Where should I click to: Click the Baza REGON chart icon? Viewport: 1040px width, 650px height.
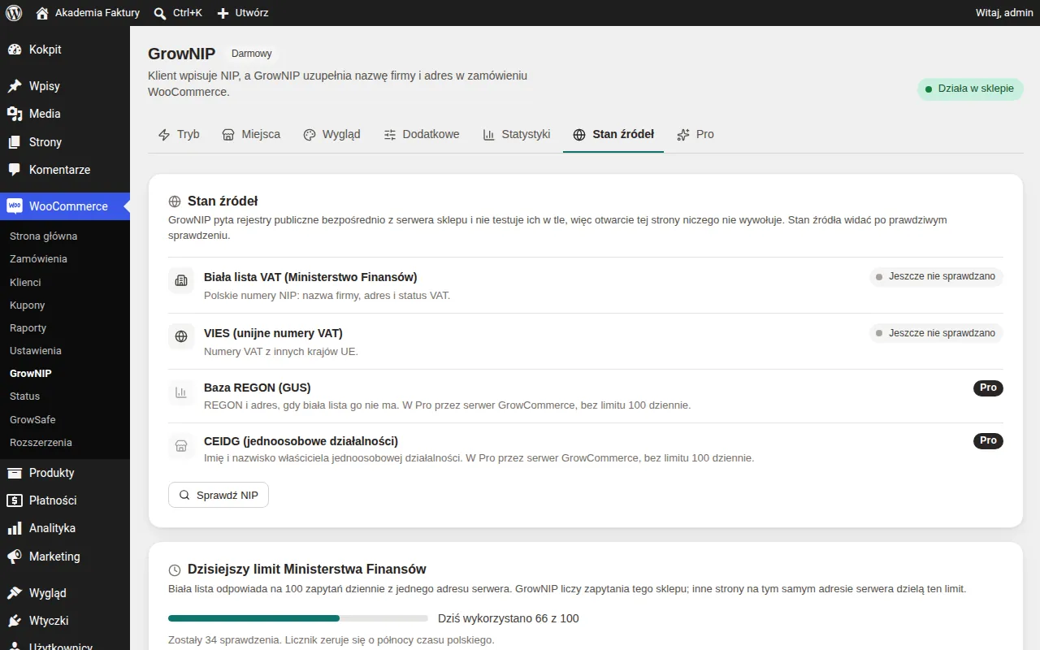[181, 392]
